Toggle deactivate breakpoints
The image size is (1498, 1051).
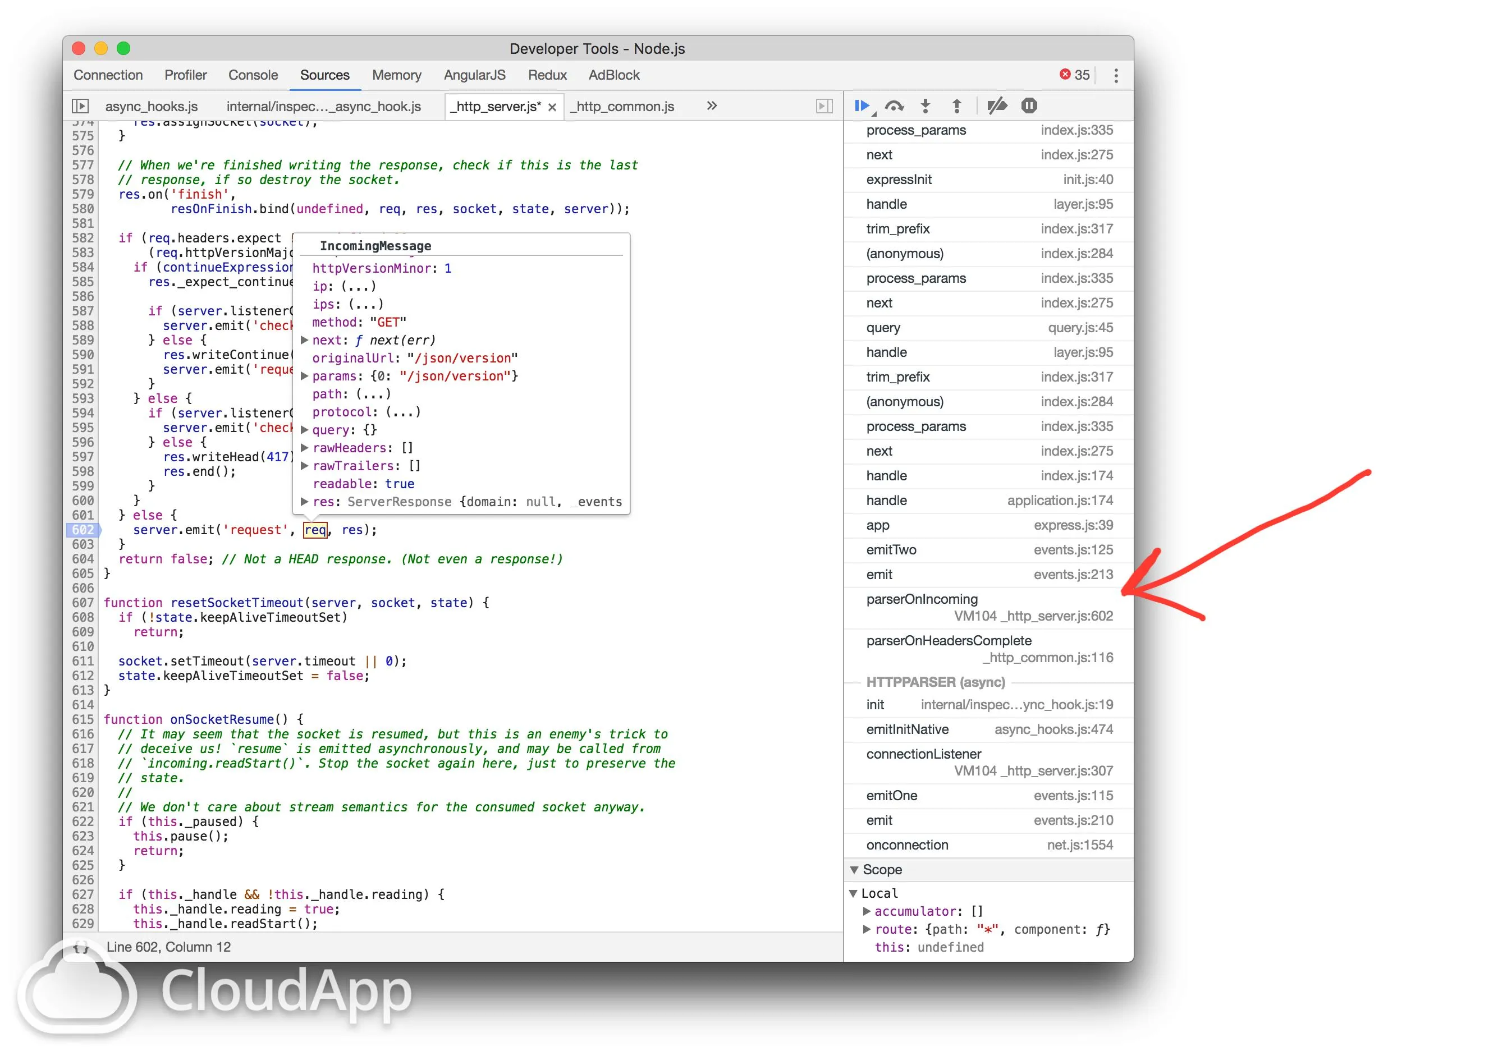(996, 105)
